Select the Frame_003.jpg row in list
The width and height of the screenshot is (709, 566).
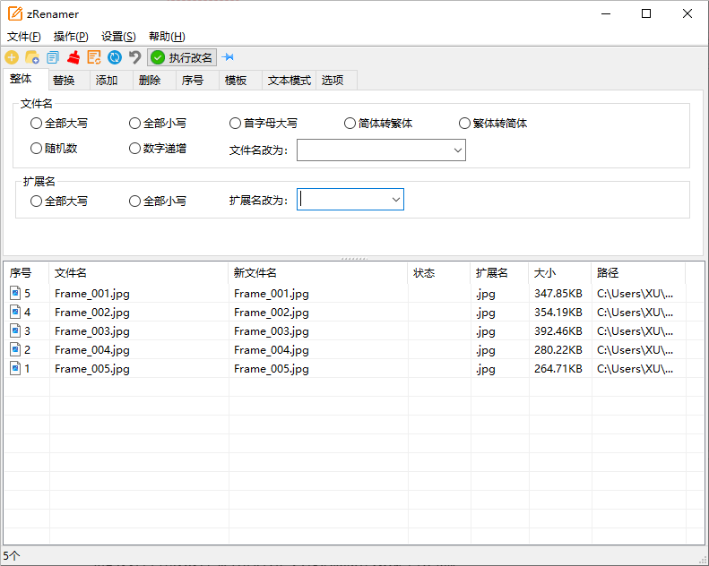click(x=91, y=331)
